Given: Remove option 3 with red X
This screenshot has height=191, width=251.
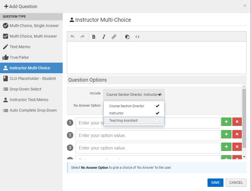Looking at the screenshot, I should coord(237,147).
